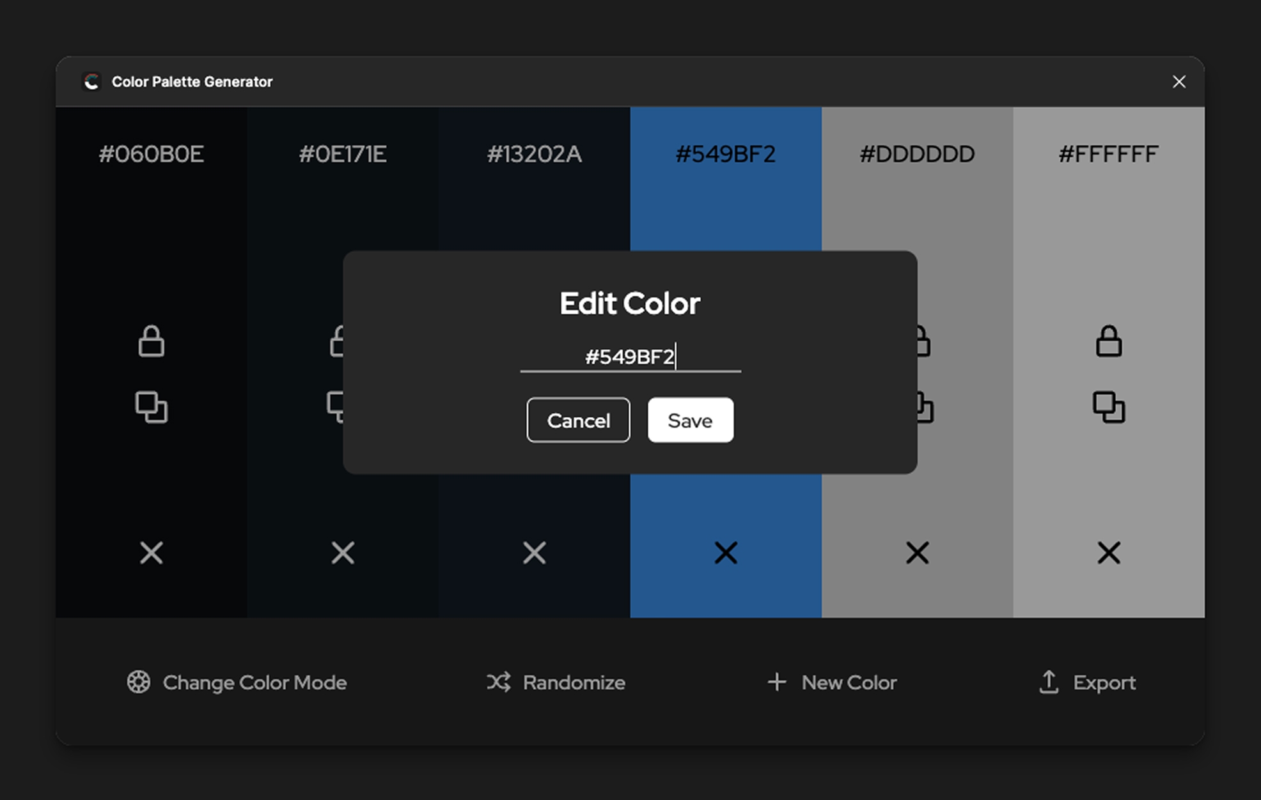Open the Export options
Viewport: 1261px width, 800px height.
click(1104, 682)
